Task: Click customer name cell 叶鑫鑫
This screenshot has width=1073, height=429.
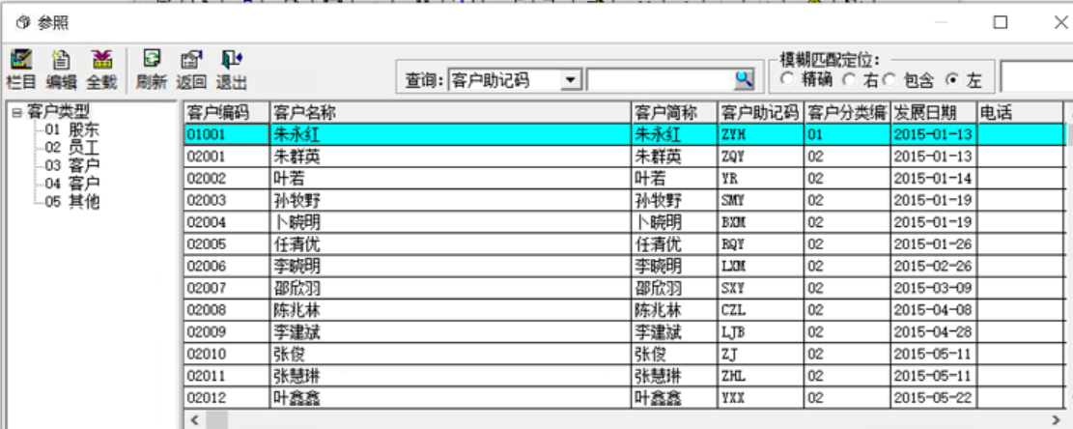Action: click(x=450, y=397)
